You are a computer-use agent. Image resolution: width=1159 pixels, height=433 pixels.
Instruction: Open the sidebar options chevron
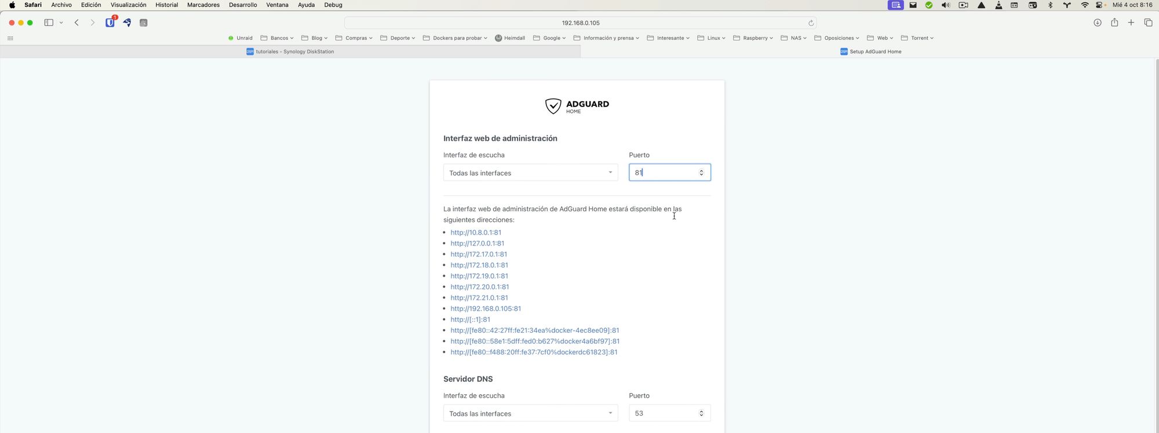61,23
